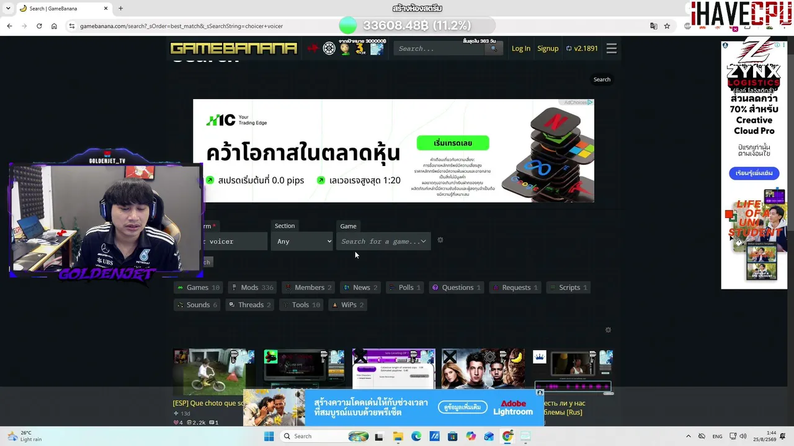
Task: Click the green Thai button in IC ad
Action: 453,143
